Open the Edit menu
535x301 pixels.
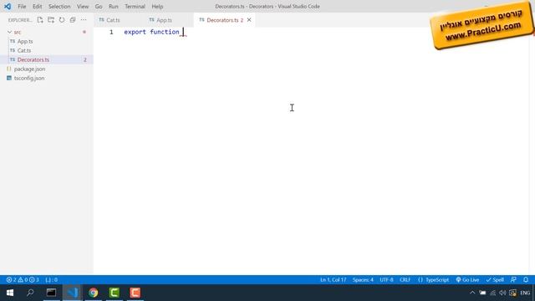coord(37,7)
